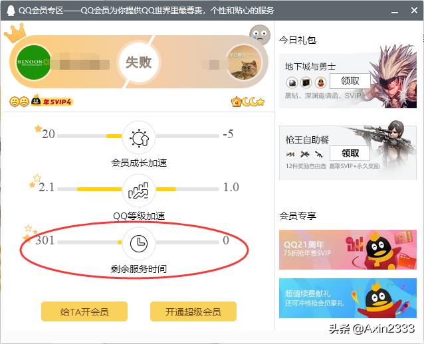Click the 给TA开会员 button
The width and height of the screenshot is (424, 344).
coord(84,311)
